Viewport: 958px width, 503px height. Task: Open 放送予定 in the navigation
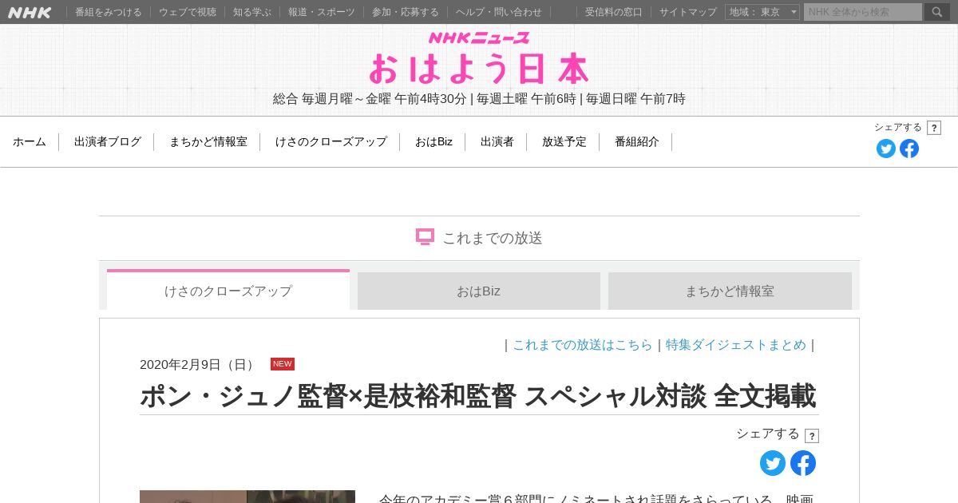pos(564,141)
